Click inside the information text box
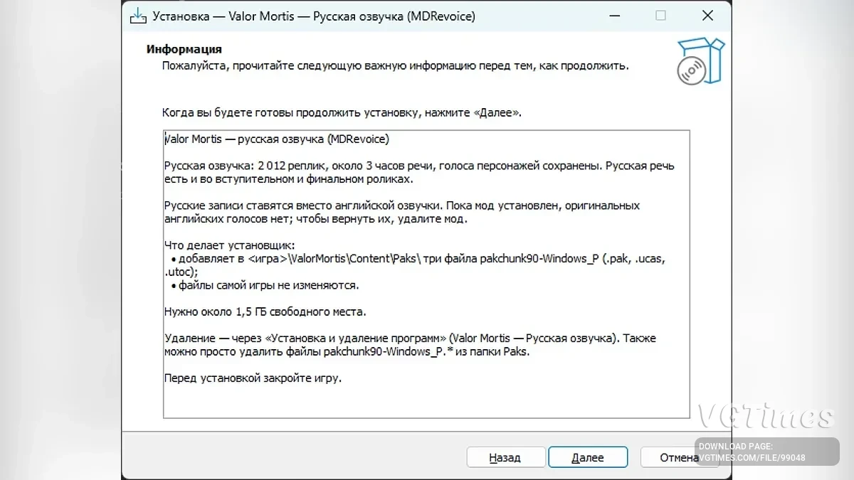This screenshot has height=480, width=854. point(426,274)
